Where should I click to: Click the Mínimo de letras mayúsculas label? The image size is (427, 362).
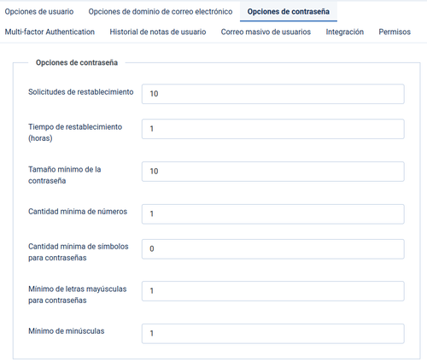coord(78,295)
